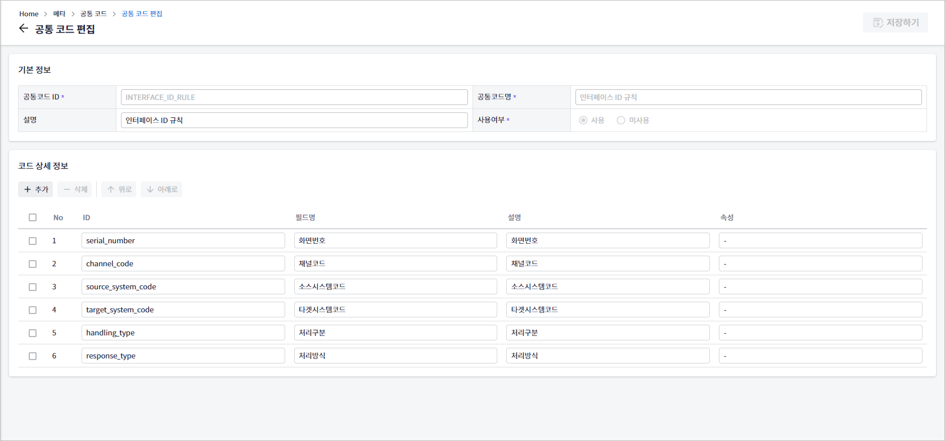Click the 공통 코드 편집 breadcrumb
Viewport: 945px width, 441px height.
tap(142, 14)
